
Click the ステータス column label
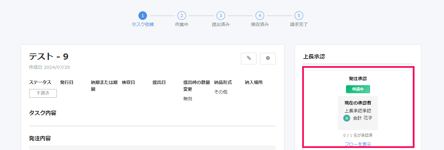coord(40,82)
